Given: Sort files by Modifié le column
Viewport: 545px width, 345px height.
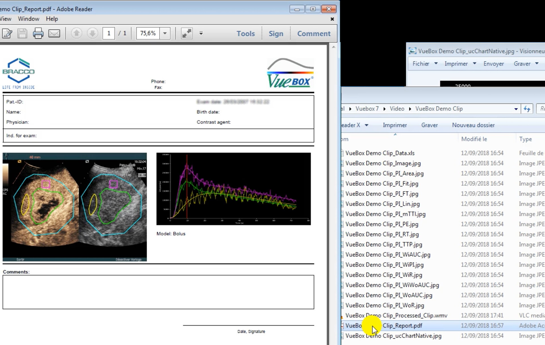Looking at the screenshot, I should (474, 139).
